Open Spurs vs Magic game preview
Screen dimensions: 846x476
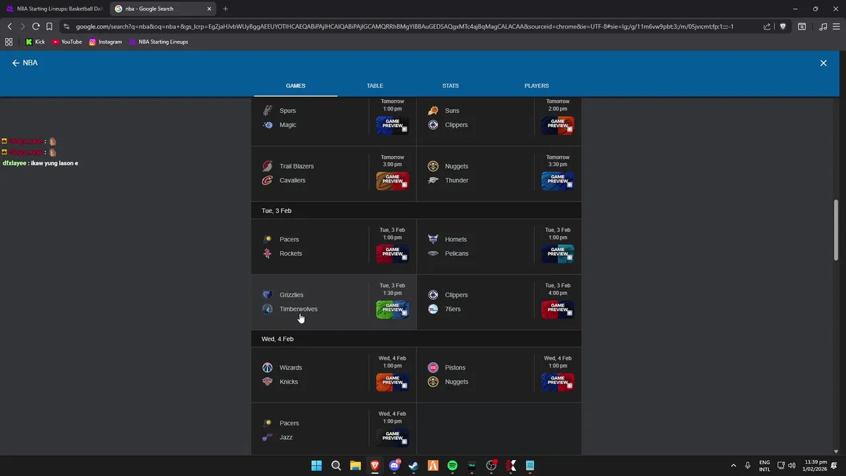point(393,125)
